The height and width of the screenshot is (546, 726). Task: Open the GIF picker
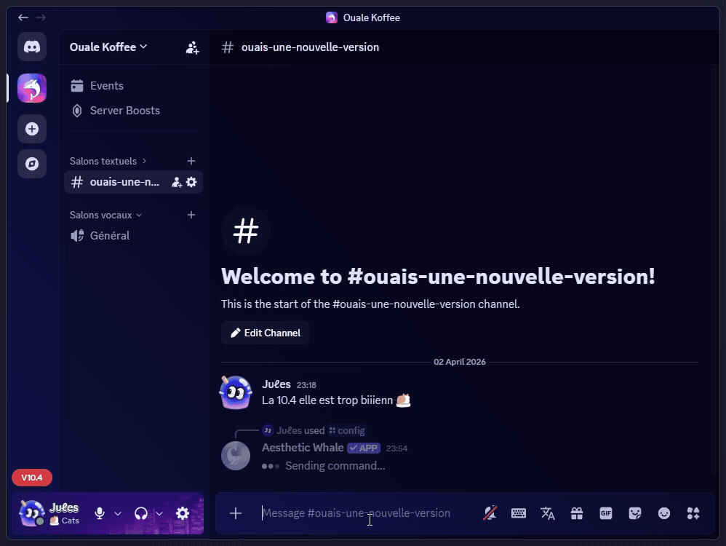[606, 513]
